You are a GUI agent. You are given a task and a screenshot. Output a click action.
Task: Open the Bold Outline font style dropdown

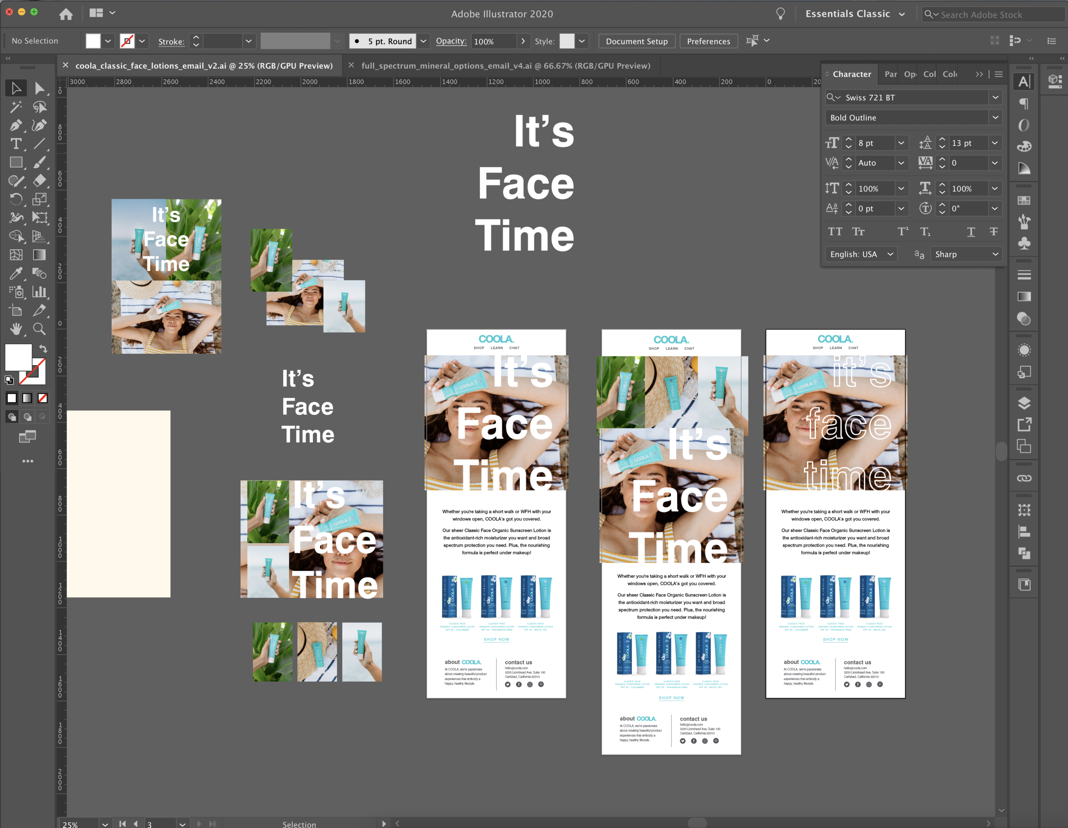pos(995,117)
